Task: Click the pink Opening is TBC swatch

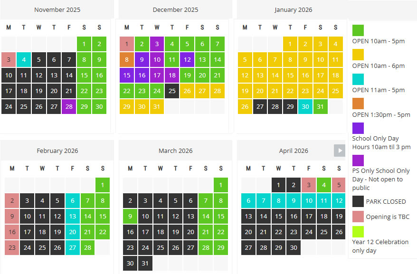Action: (358, 217)
